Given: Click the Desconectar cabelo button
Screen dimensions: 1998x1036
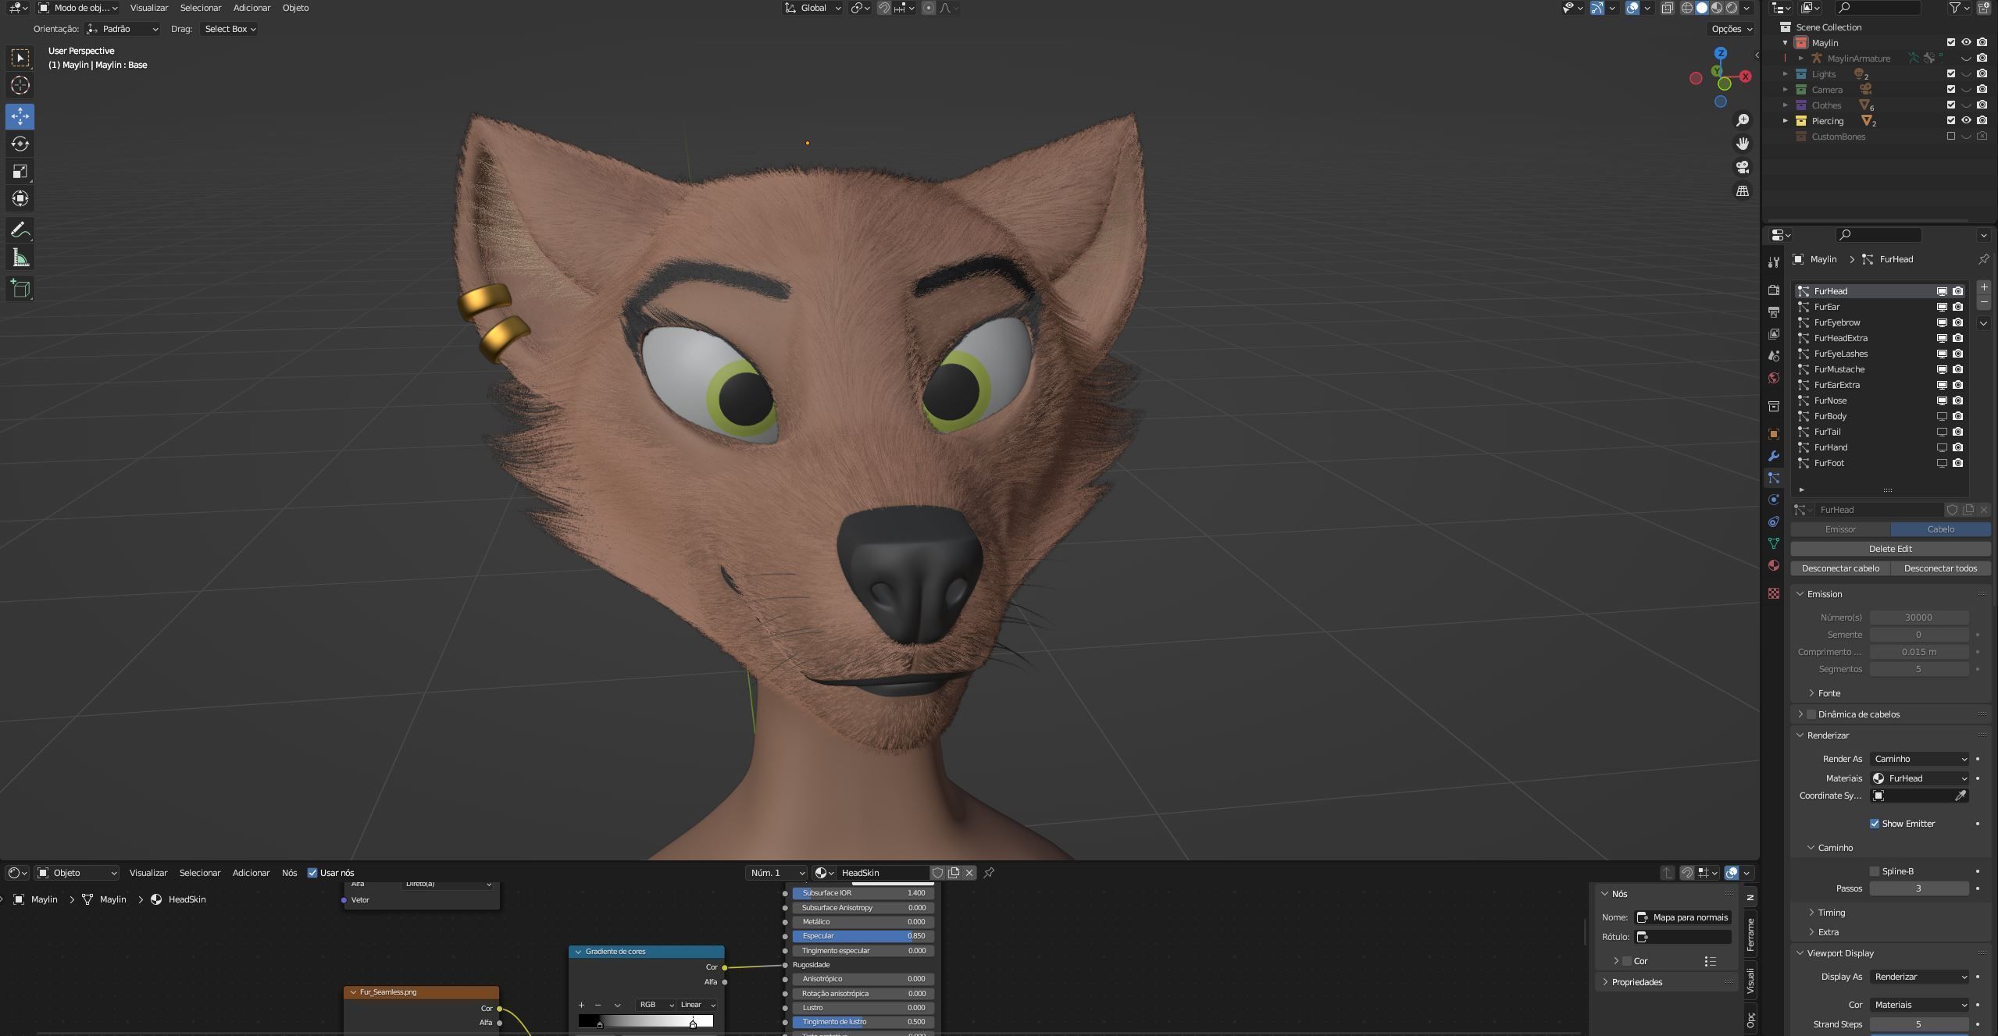Looking at the screenshot, I should (1840, 568).
